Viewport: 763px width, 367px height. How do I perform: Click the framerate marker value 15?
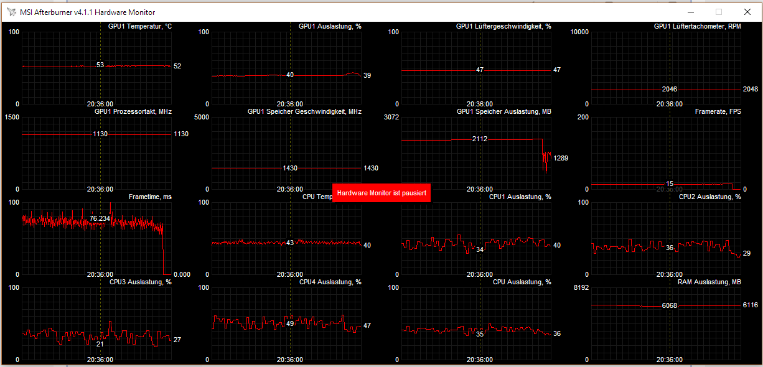[670, 183]
